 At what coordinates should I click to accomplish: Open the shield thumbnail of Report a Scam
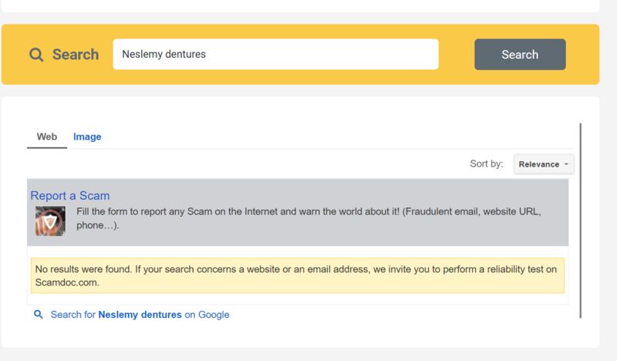pos(50,221)
